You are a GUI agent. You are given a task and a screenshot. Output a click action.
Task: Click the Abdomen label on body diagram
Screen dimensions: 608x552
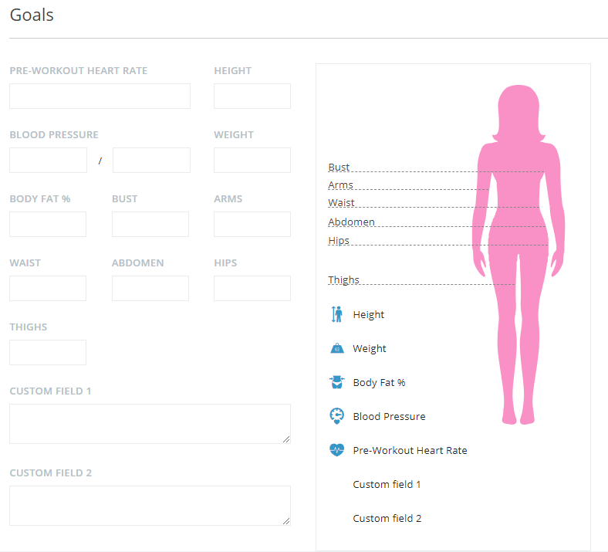coord(351,222)
